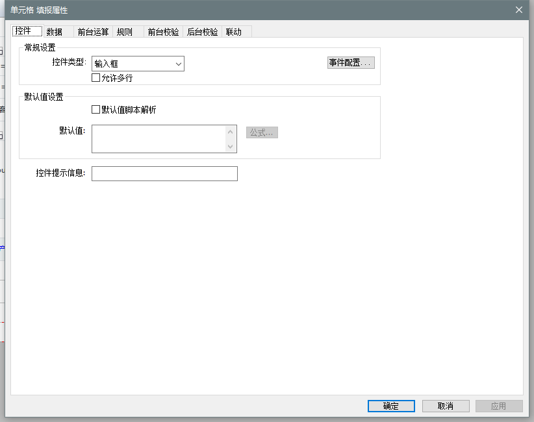The image size is (534, 422).
Task: Open the 前台运算 tab
Action: point(93,32)
